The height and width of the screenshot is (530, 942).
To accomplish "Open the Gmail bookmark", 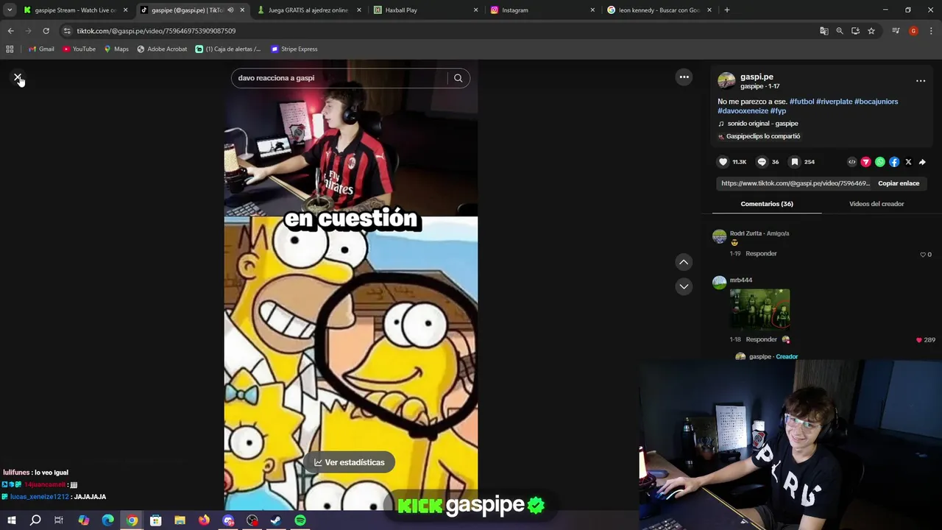I will 41,49.
